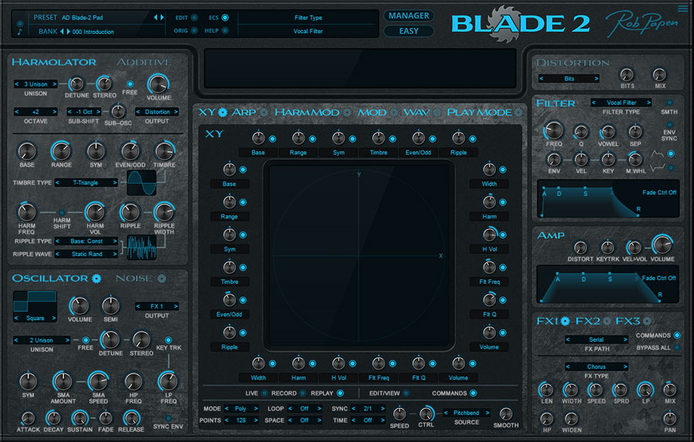Open the Poly mode selector

tap(241, 408)
